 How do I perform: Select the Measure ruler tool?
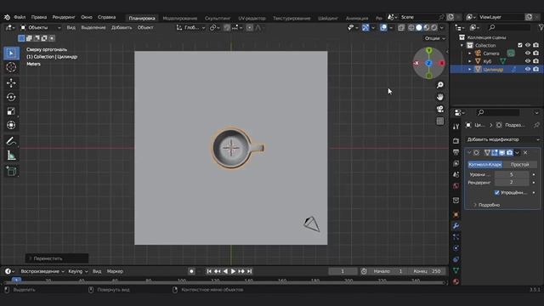[11, 156]
